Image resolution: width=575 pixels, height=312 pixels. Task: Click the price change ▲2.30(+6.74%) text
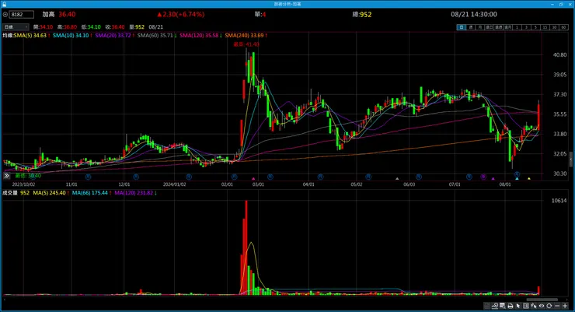tap(181, 14)
